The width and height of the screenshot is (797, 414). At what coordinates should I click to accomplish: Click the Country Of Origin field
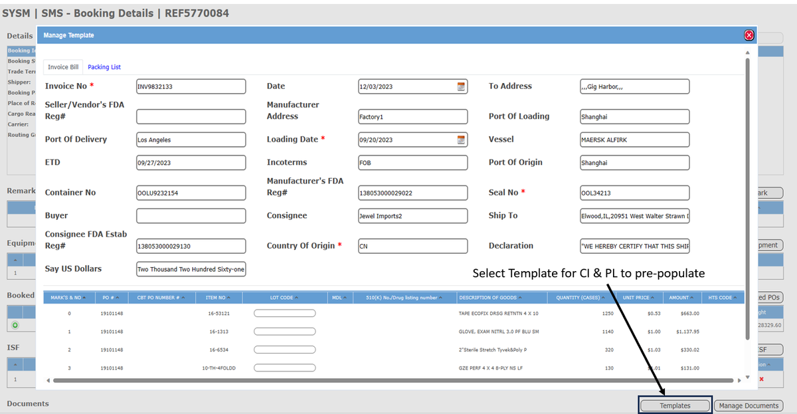[413, 246]
